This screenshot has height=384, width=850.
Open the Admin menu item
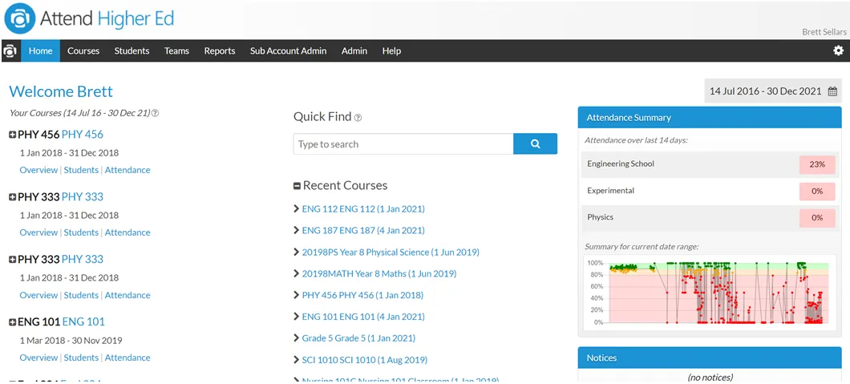tap(354, 51)
